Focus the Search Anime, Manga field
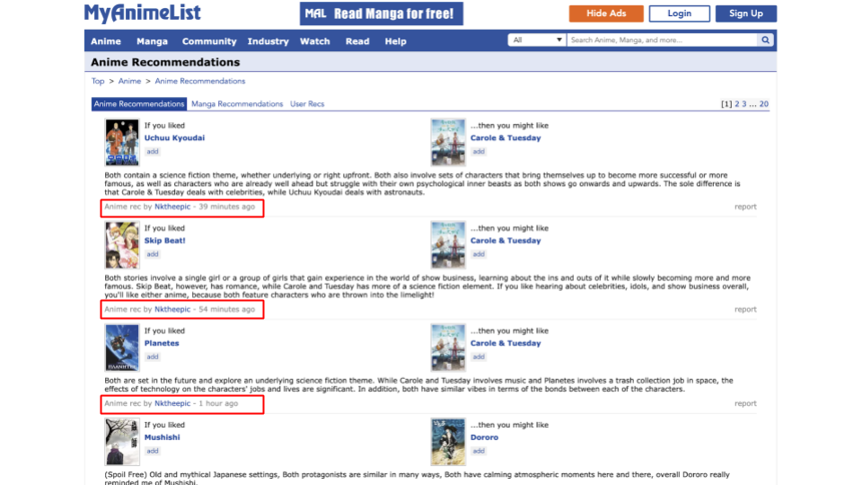Viewport: 862px width, 485px height. pyautogui.click(x=663, y=40)
